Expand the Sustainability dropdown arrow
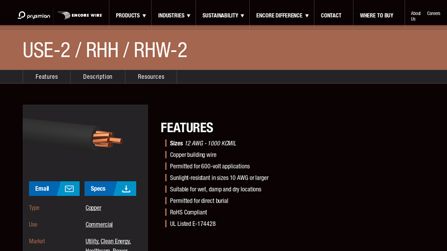Image resolution: width=447 pixels, height=251 pixels. pyautogui.click(x=242, y=16)
